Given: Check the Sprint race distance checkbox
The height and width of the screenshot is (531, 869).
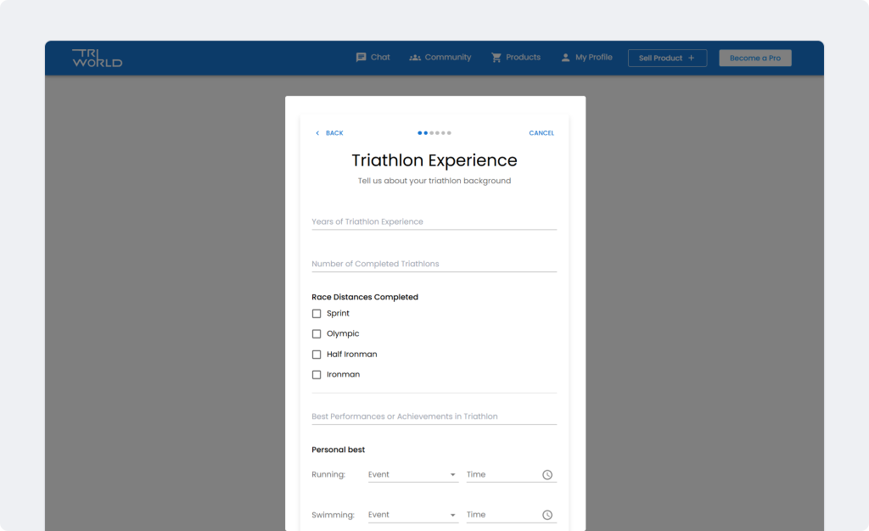Looking at the screenshot, I should [316, 313].
